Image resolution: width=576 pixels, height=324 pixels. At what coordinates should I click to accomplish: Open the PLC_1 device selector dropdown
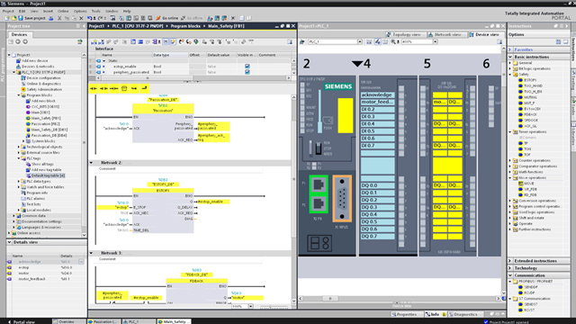[x=360, y=42]
